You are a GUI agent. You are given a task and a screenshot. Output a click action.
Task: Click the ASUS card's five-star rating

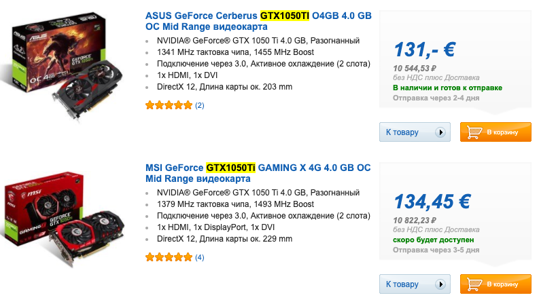tap(169, 105)
